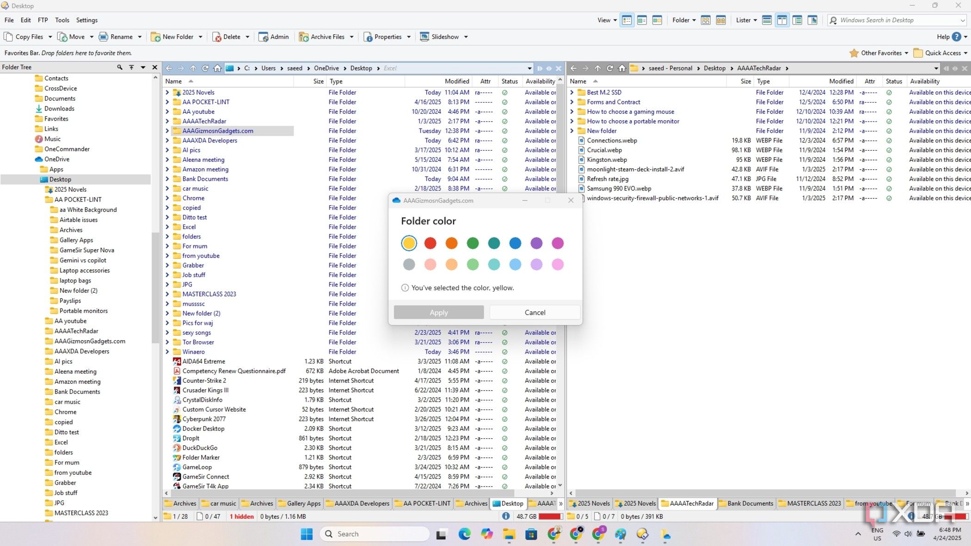This screenshot has height=546, width=971.
Task: Choose the red folder color
Action: 430,243
